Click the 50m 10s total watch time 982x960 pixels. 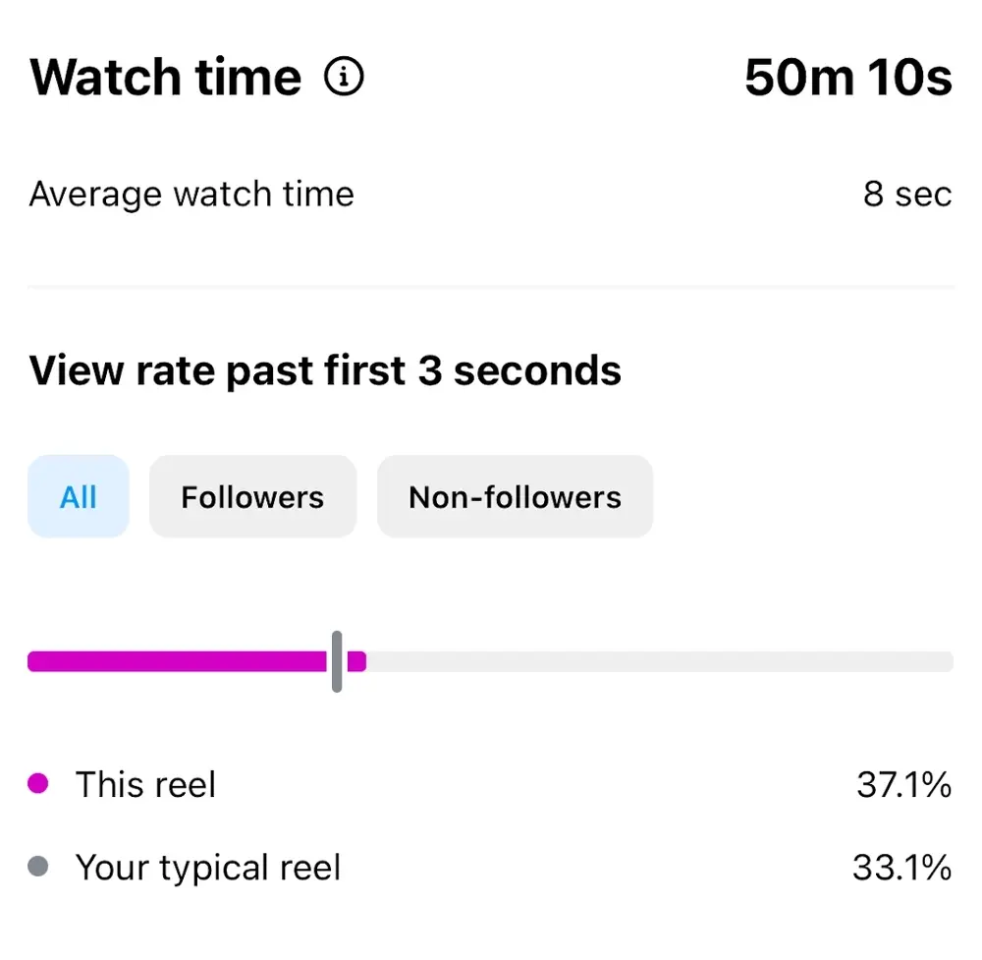(x=848, y=77)
